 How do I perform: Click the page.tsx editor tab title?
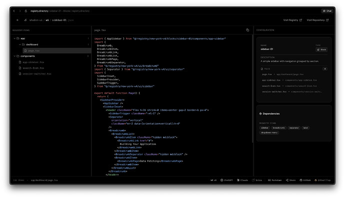click(100, 30)
